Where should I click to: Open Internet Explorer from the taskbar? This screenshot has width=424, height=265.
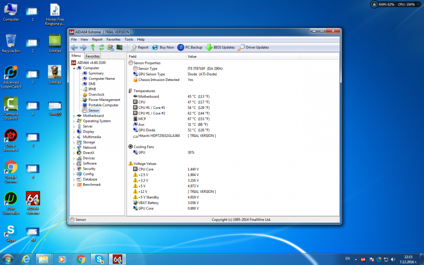click(26, 259)
